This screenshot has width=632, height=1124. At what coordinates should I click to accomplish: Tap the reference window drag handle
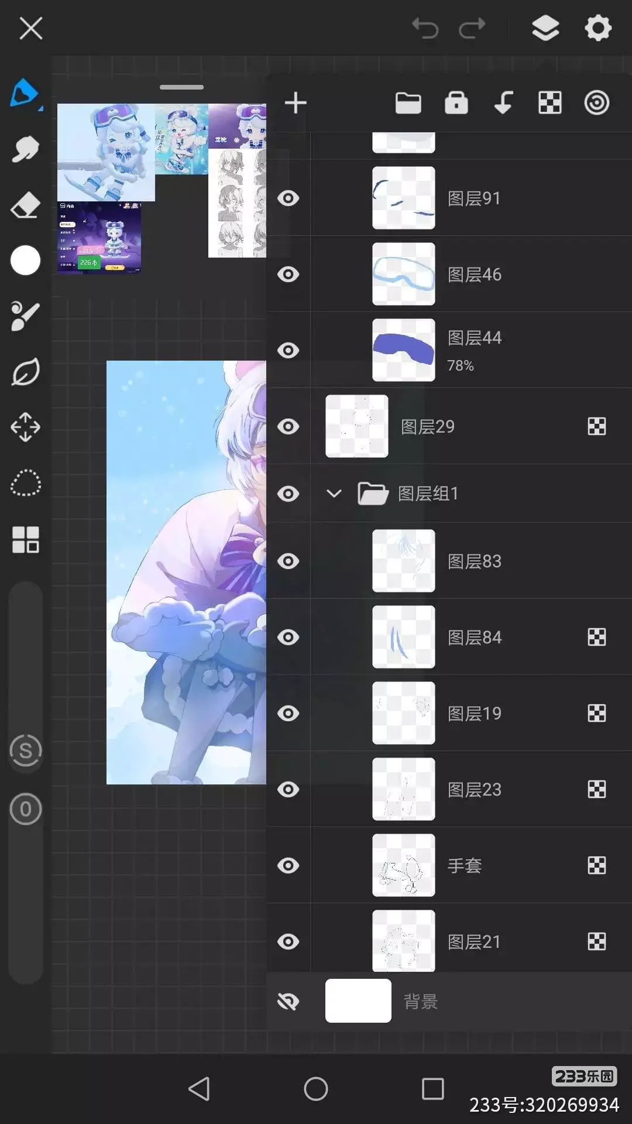click(181, 87)
